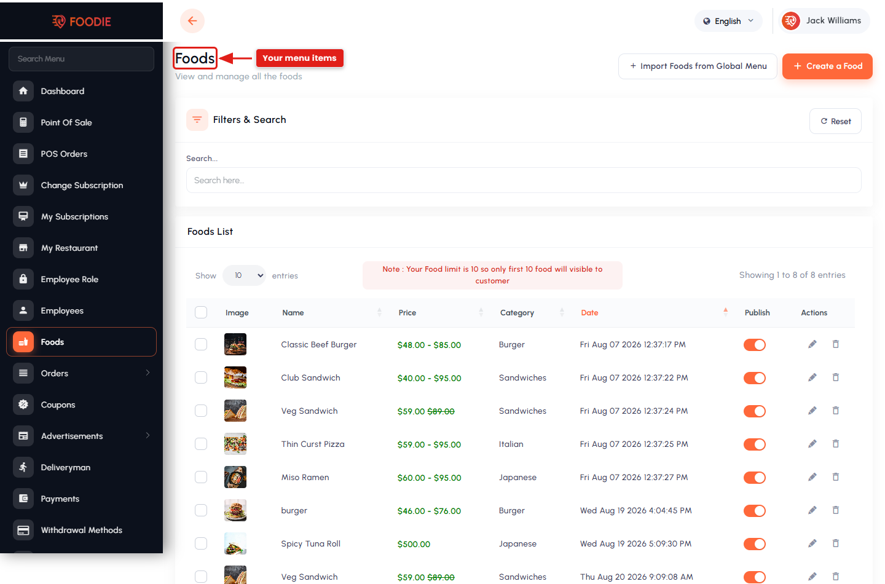The height and width of the screenshot is (584, 885).
Task: Click the orange back arrow icon
Action: point(192,21)
